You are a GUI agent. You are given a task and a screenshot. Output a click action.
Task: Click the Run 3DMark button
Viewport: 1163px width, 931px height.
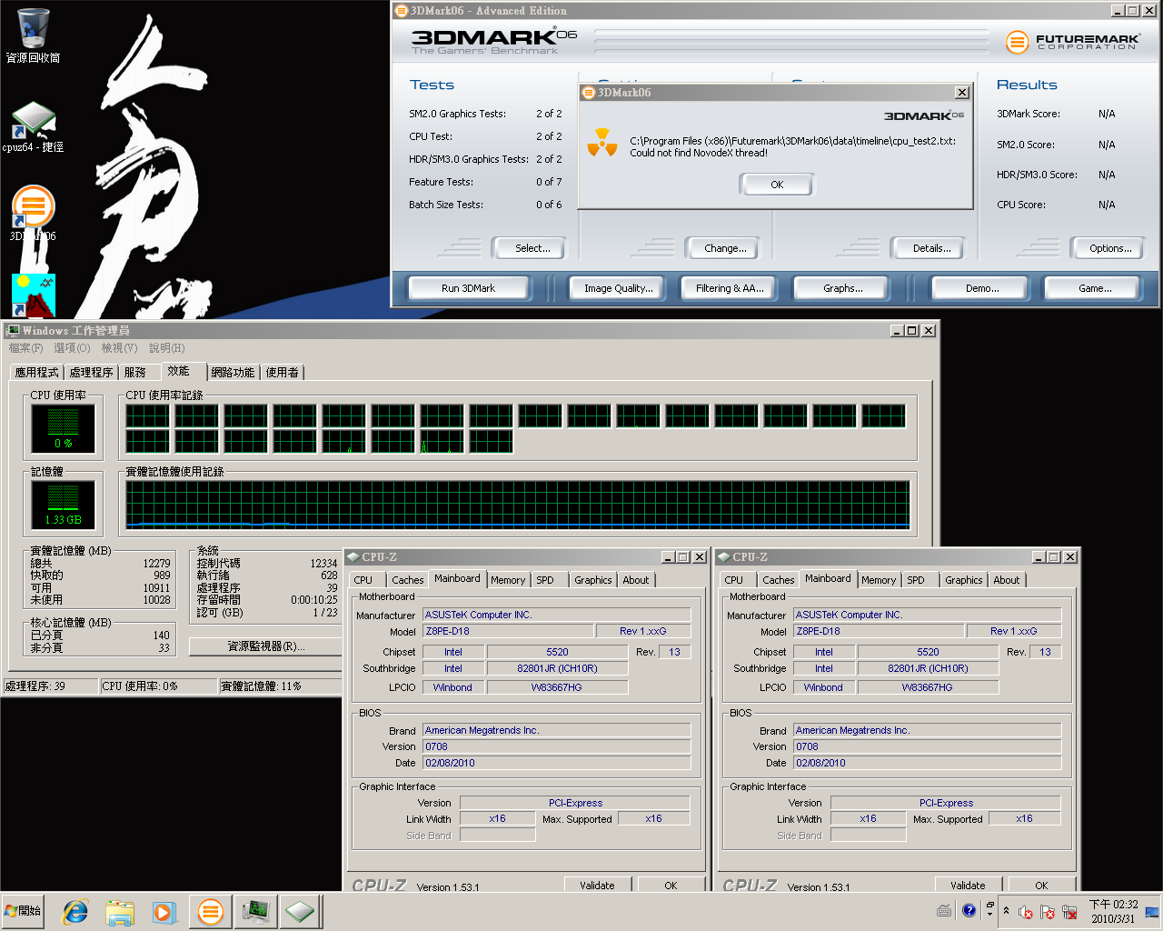click(468, 288)
